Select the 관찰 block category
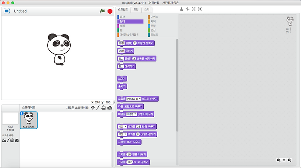The image size is (301, 168). pyautogui.click(x=161, y=26)
